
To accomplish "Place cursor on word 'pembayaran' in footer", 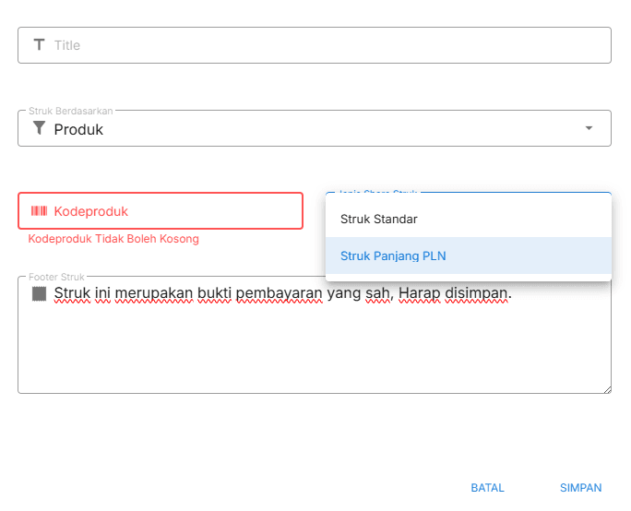I will point(279,294).
